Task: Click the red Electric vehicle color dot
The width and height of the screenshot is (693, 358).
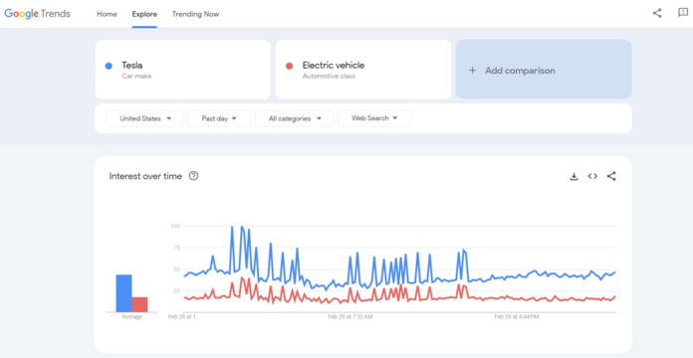Action: point(289,66)
